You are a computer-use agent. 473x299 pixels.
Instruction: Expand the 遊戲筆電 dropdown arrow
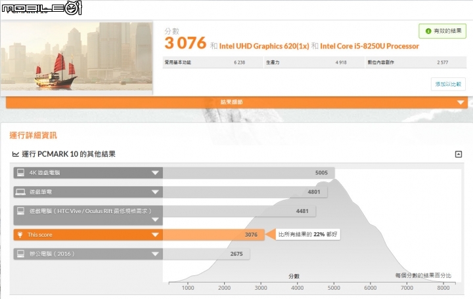pos(155,192)
